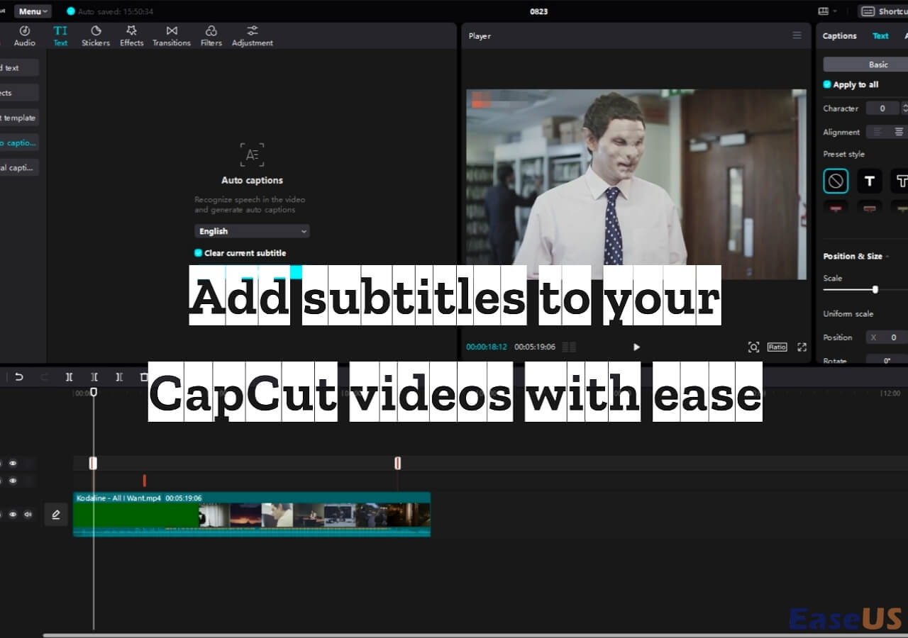
Task: Toggle the Clear current subtitle checkbox
Action: click(199, 253)
